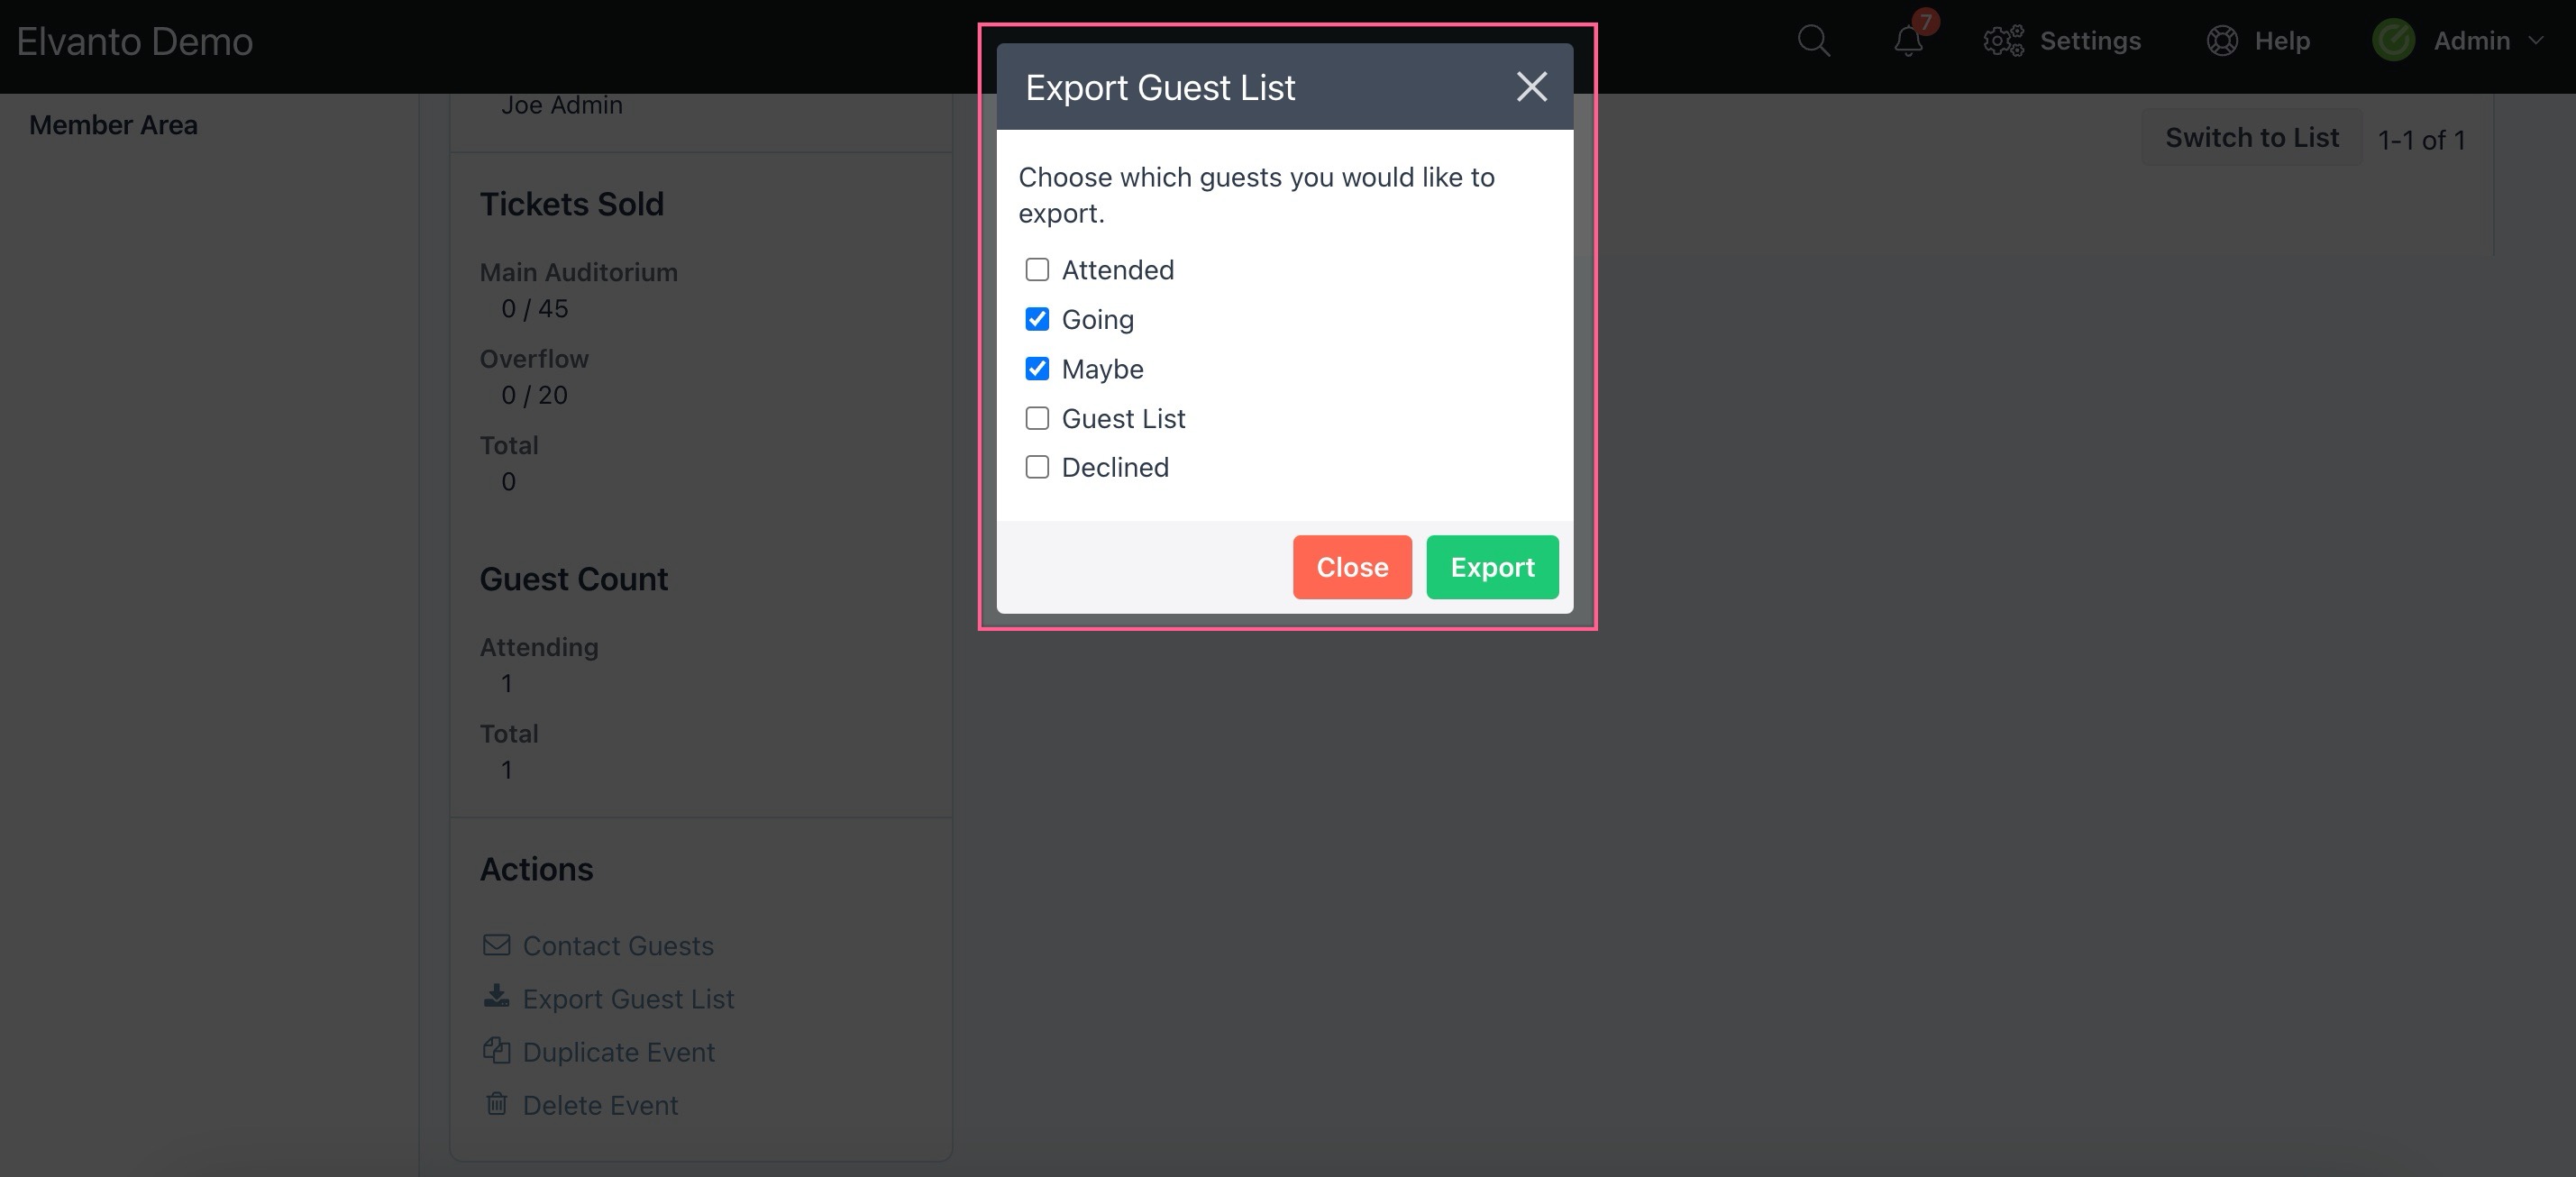Click the Maybe label text
This screenshot has height=1177, width=2576.
[x=1102, y=370]
